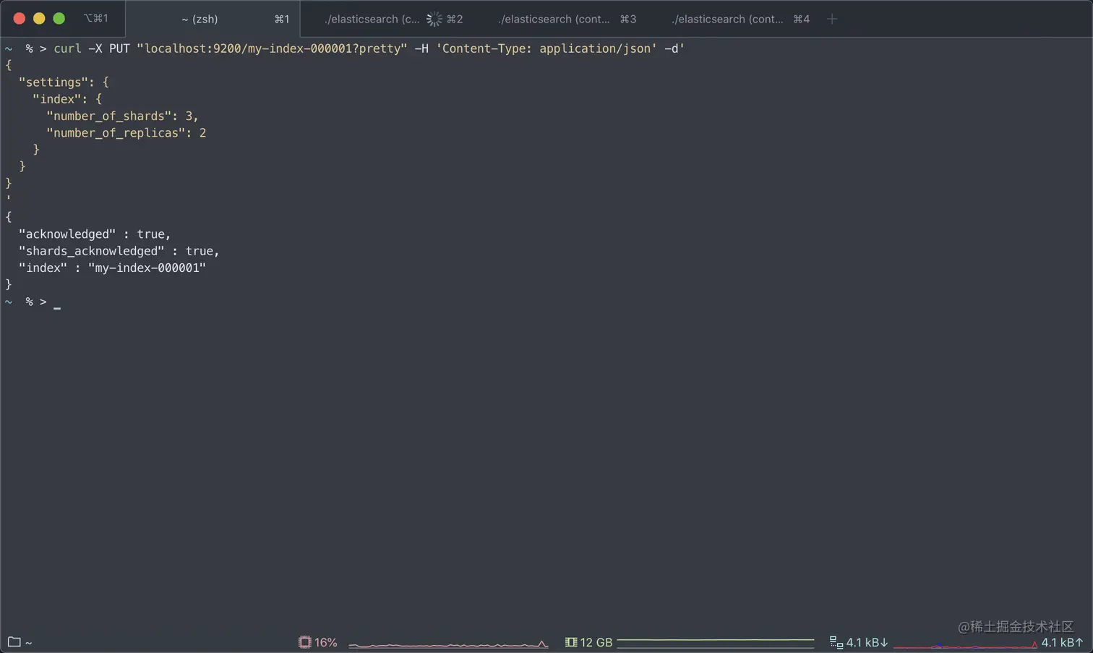Viewport: 1093px width, 653px height.
Task: Minimize the window with yellow button
Action: click(x=39, y=19)
